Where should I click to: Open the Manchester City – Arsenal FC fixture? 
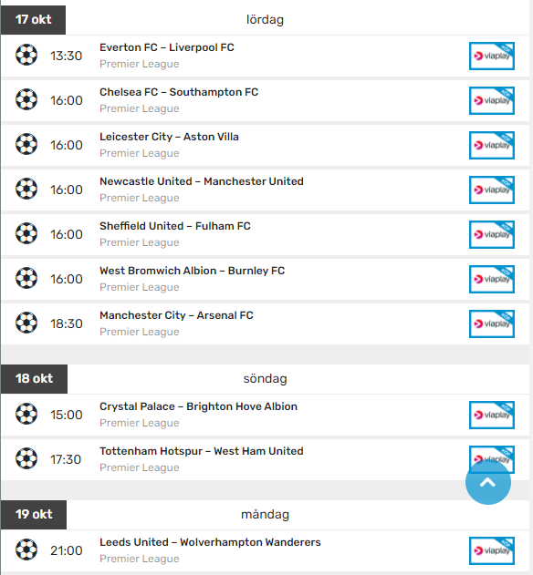pos(176,315)
